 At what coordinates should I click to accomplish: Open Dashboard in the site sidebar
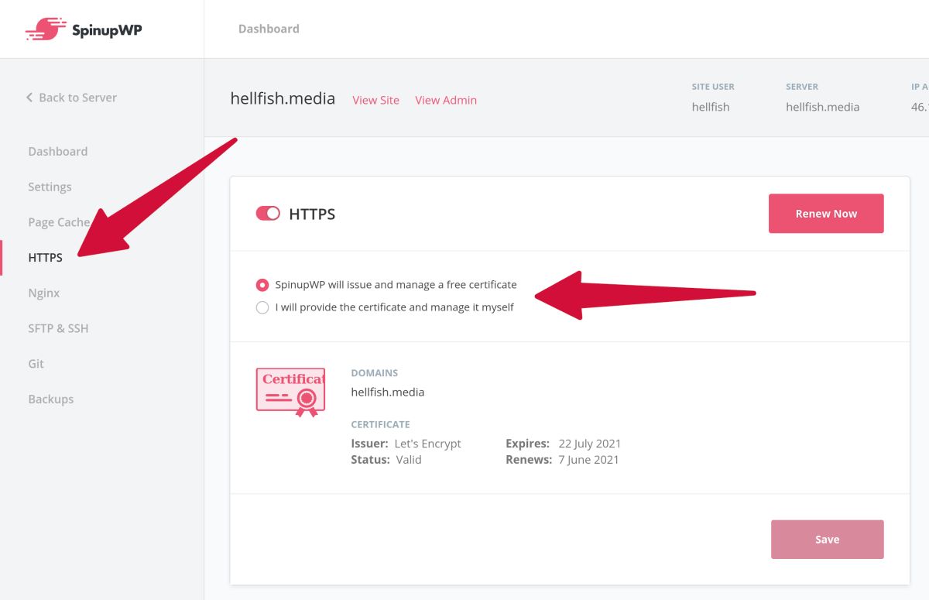pyautogui.click(x=58, y=151)
